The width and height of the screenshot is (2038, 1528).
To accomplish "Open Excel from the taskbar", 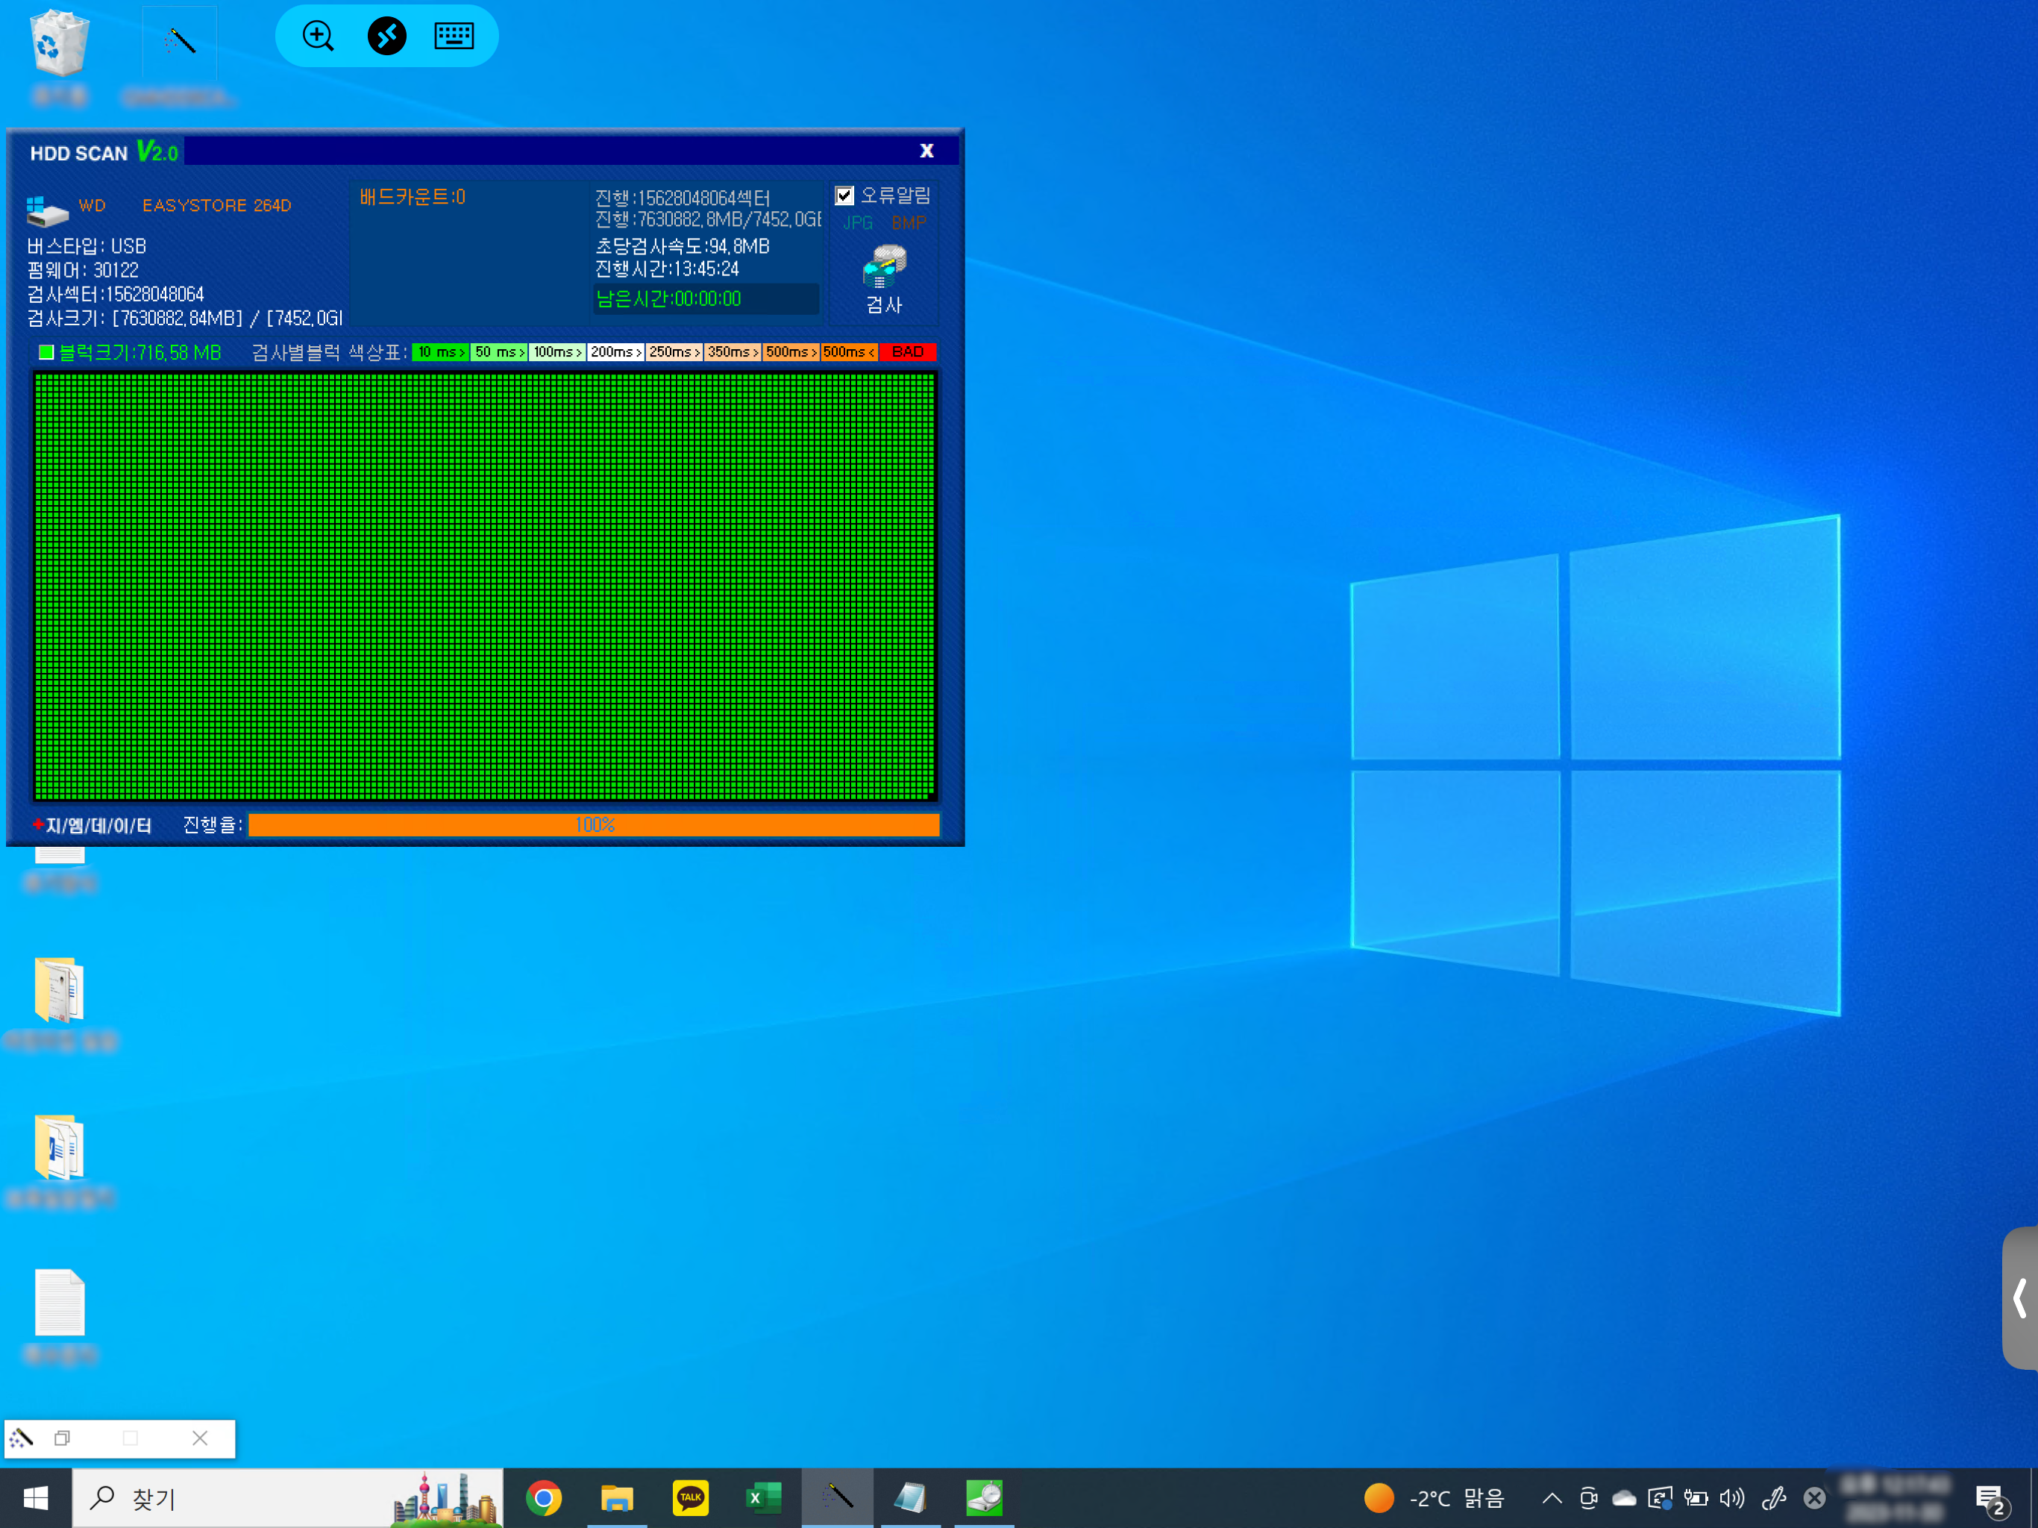I will pyautogui.click(x=763, y=1498).
